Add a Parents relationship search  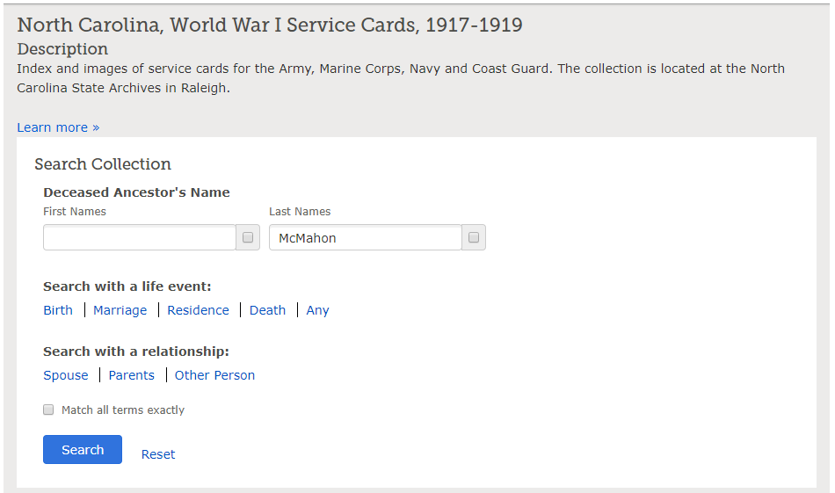[x=132, y=375]
